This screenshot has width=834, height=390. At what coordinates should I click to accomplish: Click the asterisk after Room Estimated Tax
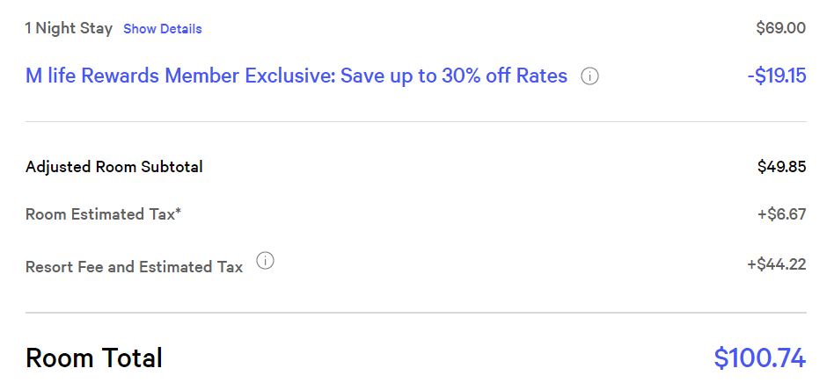click(179, 212)
